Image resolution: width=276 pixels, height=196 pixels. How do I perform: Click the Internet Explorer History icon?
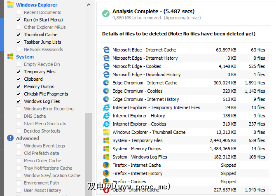(106, 116)
